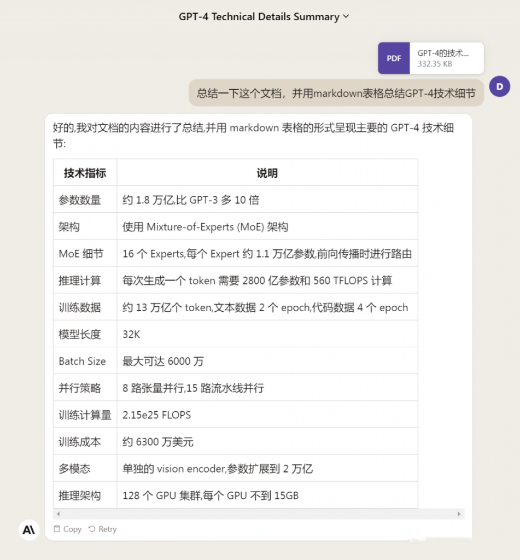520x560 pixels.
Task: Click the user avatar labeled D
Action: tap(499, 86)
